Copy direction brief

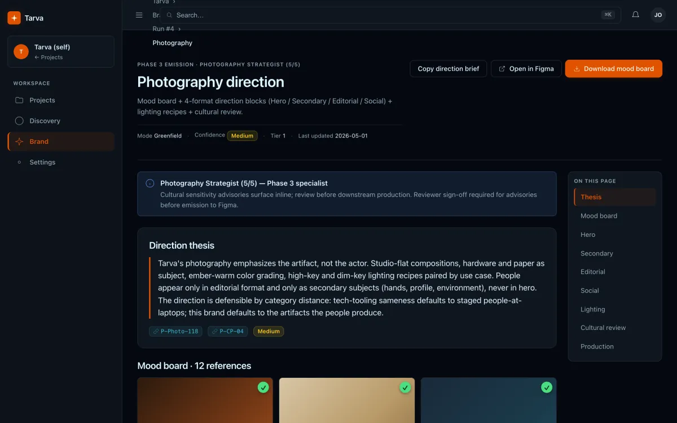tap(449, 69)
